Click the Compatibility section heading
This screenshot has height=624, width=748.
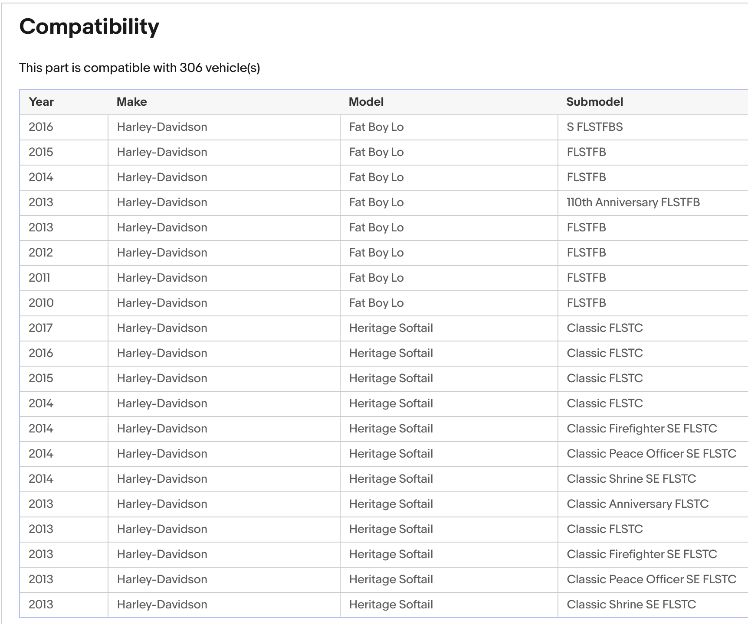pyautogui.click(x=89, y=26)
